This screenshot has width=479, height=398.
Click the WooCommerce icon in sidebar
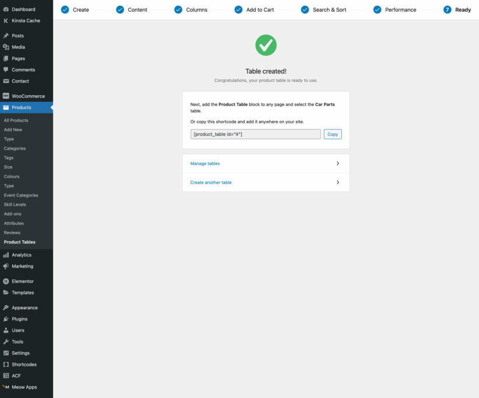[x=6, y=96]
